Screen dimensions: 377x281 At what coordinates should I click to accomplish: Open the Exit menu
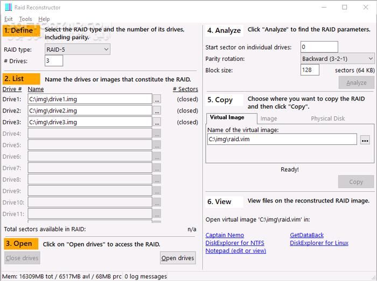pyautogui.click(x=9, y=19)
